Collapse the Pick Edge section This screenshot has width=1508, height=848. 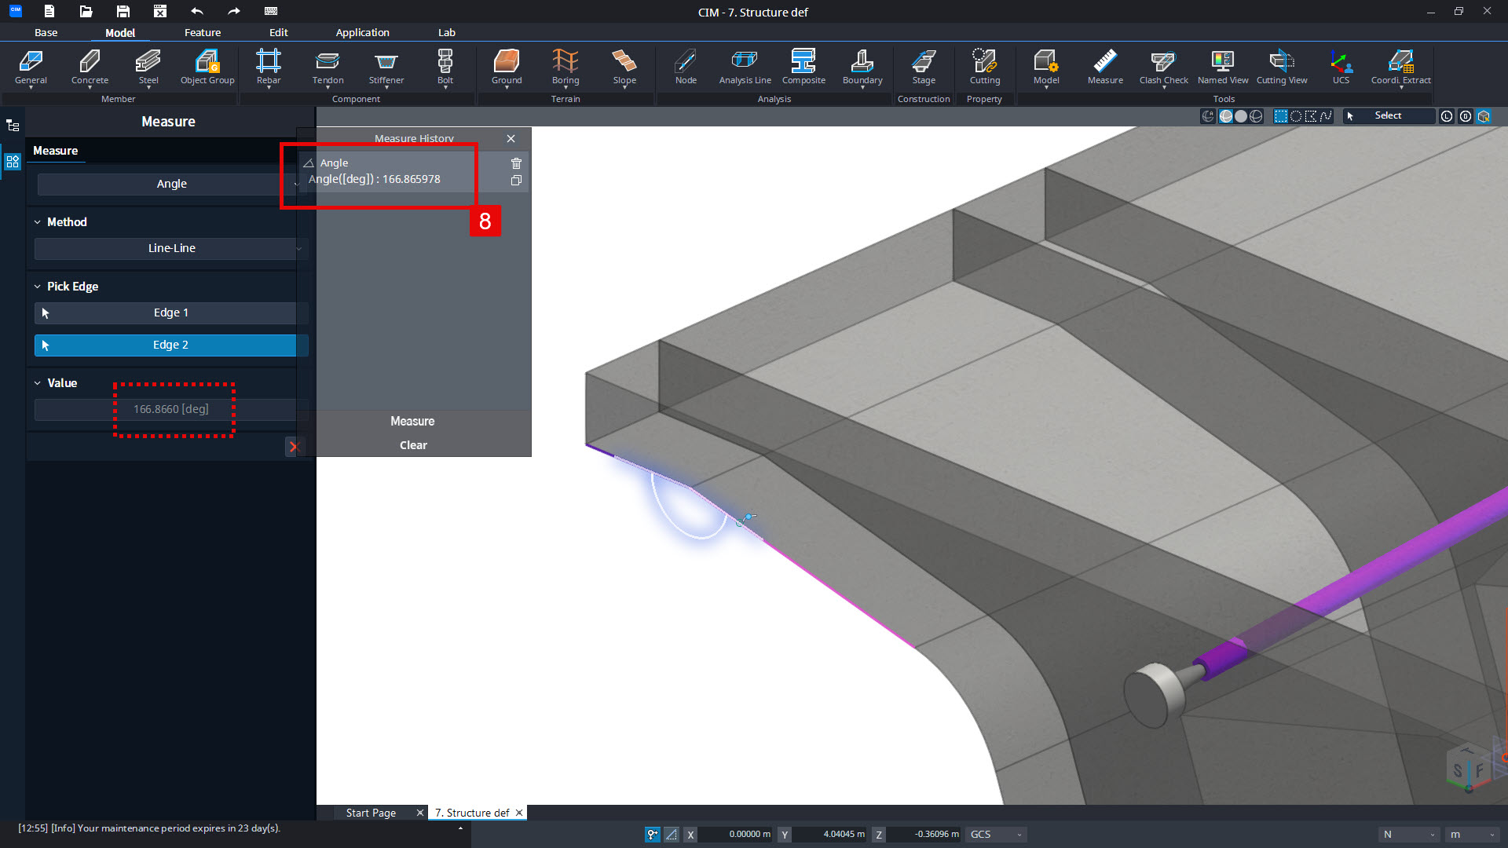click(x=37, y=287)
